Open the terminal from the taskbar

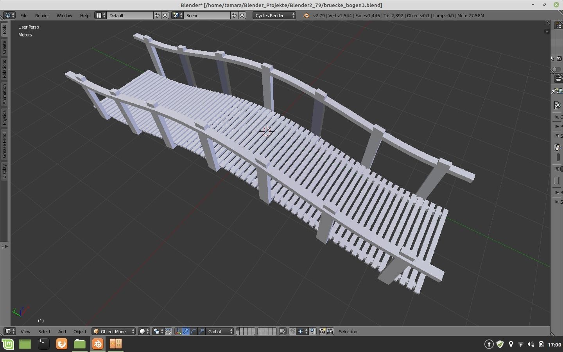(x=43, y=344)
